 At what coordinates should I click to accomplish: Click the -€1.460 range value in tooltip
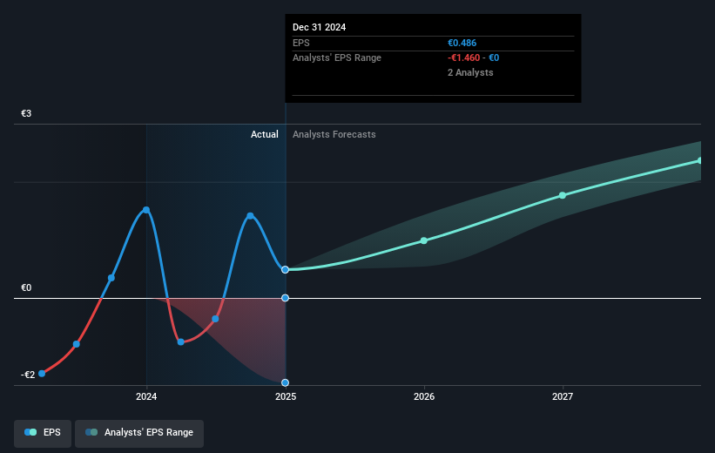pyautogui.click(x=463, y=57)
